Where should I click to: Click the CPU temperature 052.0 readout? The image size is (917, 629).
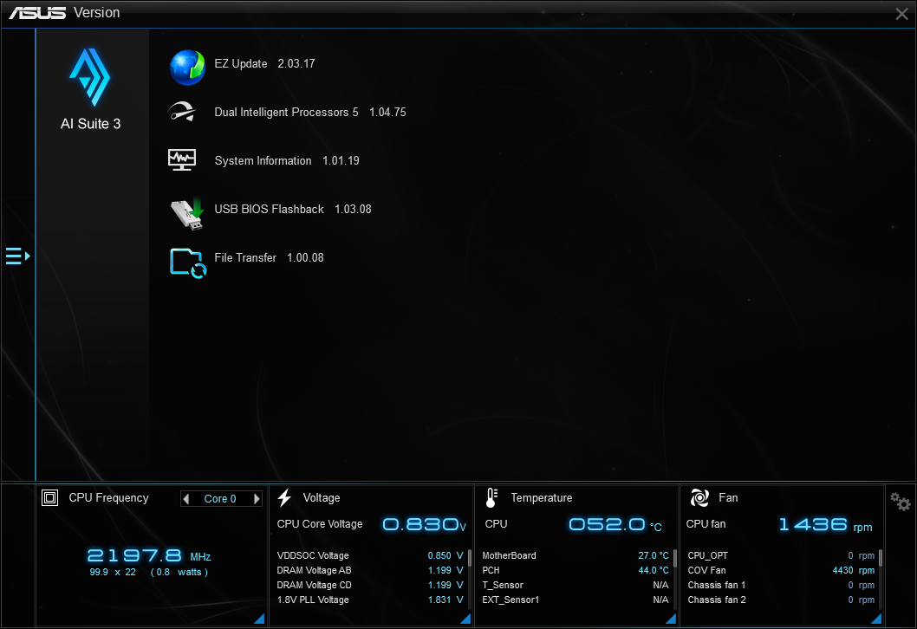click(615, 524)
